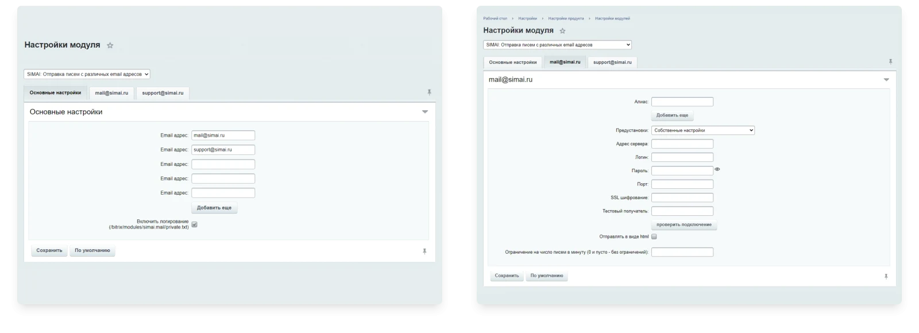Open the left SIMAI module selector dropdown
The width and height of the screenshot is (919, 333).
tap(87, 74)
